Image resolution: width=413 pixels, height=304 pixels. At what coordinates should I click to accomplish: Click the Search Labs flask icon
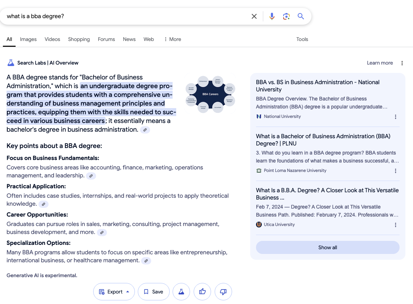(11, 62)
